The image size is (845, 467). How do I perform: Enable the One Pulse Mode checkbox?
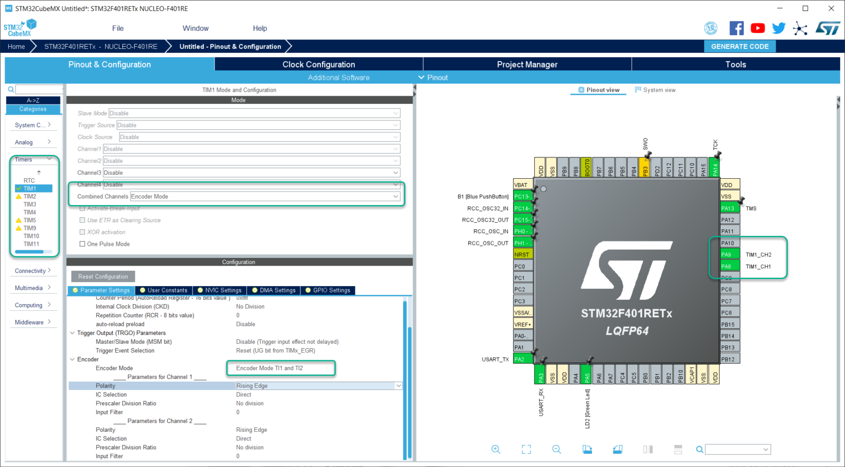click(83, 244)
